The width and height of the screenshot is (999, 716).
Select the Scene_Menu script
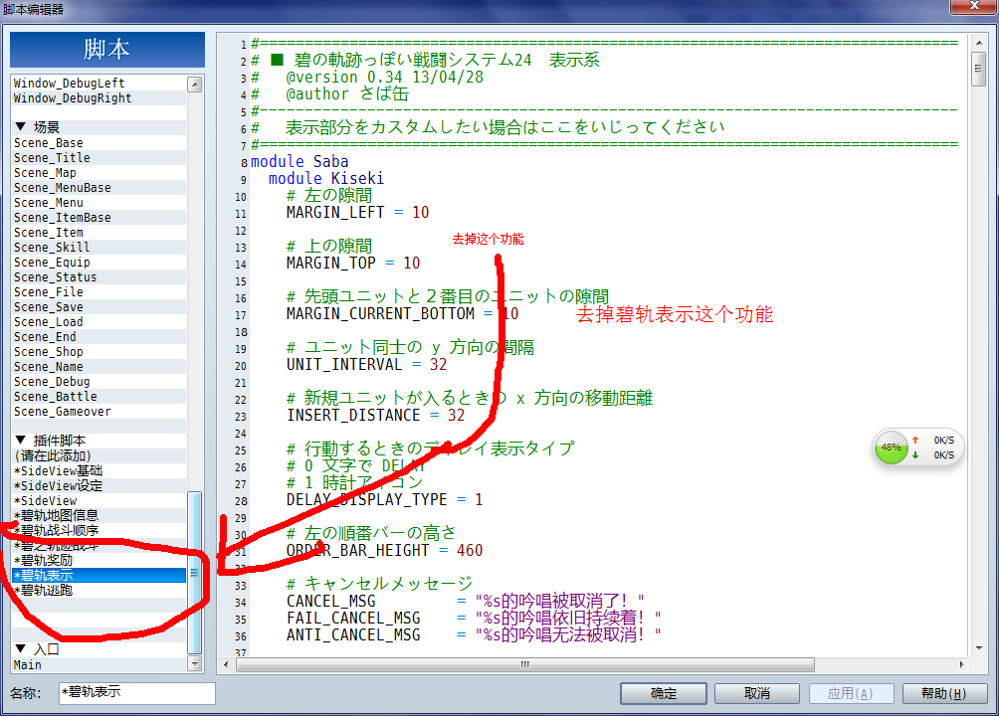coord(99,203)
